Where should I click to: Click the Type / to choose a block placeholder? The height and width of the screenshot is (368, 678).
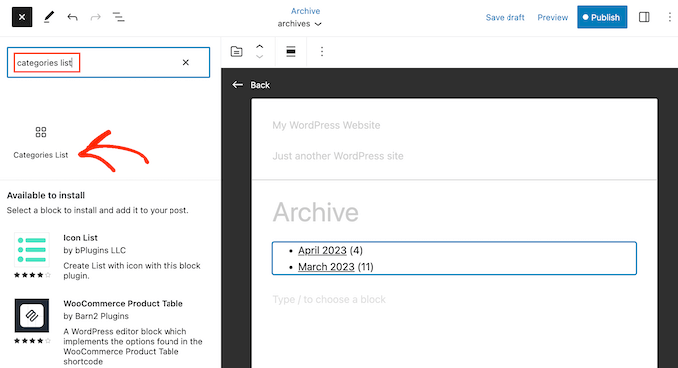[329, 299]
